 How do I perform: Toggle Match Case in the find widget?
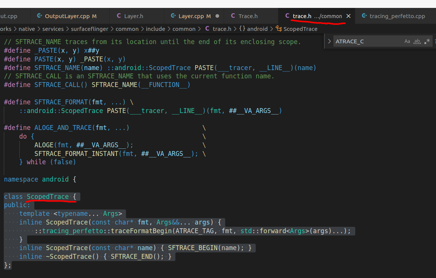pos(407,41)
